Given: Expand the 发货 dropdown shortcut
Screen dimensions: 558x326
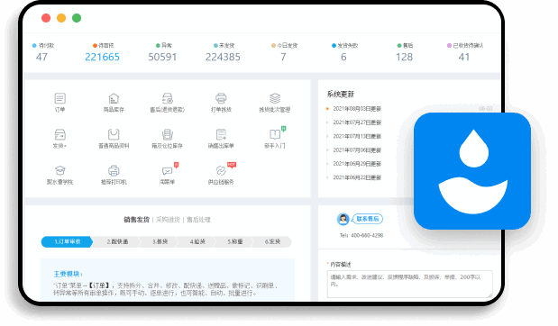Looking at the screenshot, I should [x=59, y=134].
